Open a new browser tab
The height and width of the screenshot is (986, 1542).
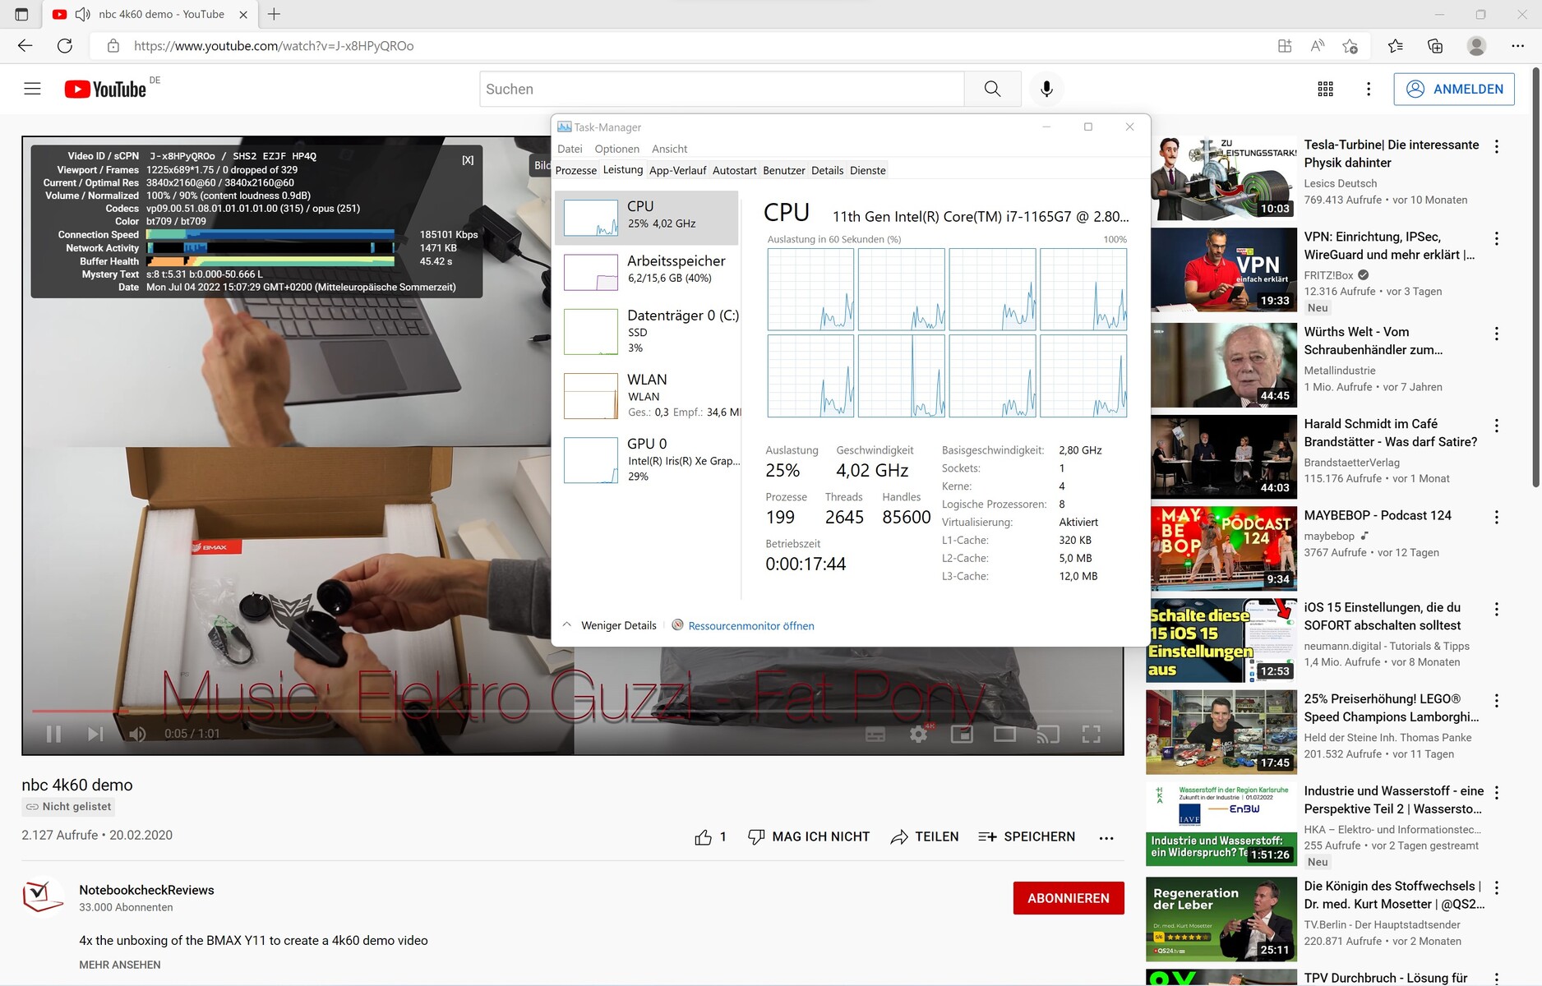click(x=275, y=14)
